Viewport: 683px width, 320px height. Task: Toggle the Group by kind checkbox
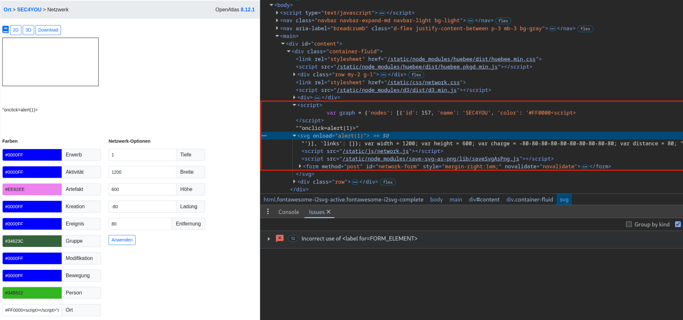[629, 224]
